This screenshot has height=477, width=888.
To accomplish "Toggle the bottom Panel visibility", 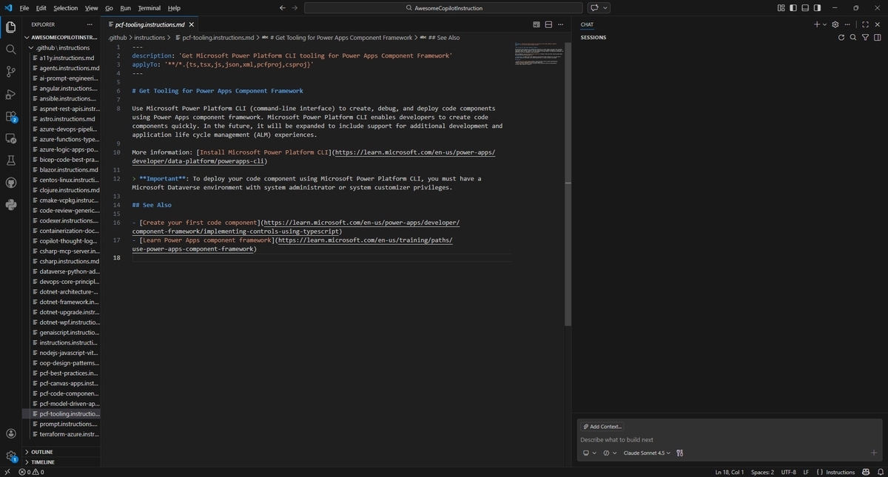I will 805,8.
